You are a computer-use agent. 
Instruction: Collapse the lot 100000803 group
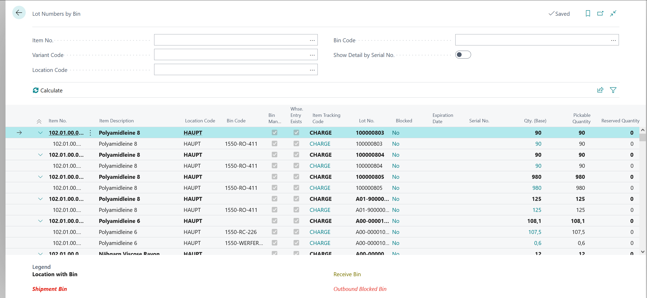[40, 133]
